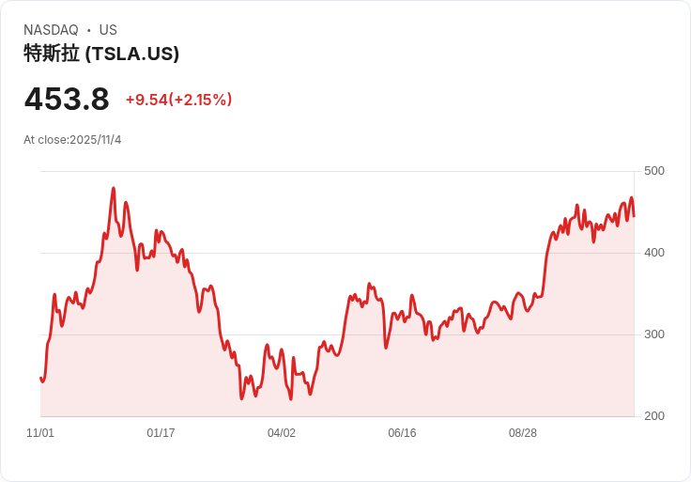The height and width of the screenshot is (482, 691).
Task: Click the 01/17 x-axis date label
Action: [x=161, y=433]
